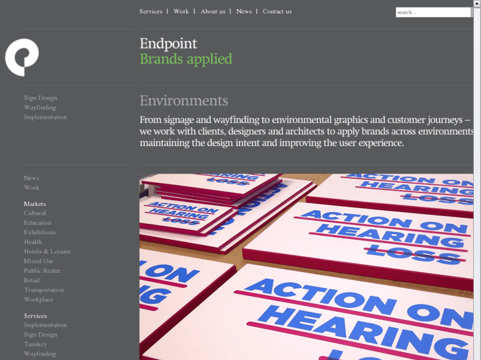Image resolution: width=481 pixels, height=360 pixels.
Task: Click the Action on Hearing Loss image
Action: pyautogui.click(x=306, y=267)
